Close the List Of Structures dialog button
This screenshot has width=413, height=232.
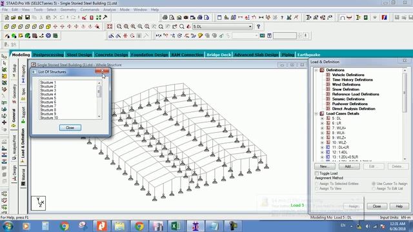(70, 128)
